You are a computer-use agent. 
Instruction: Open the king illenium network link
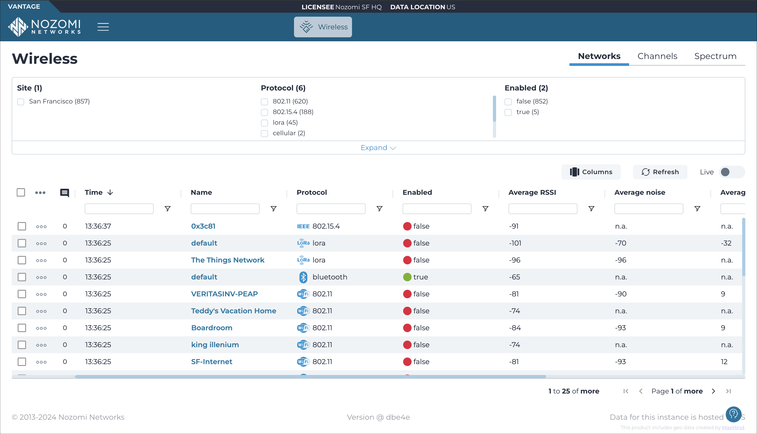215,345
